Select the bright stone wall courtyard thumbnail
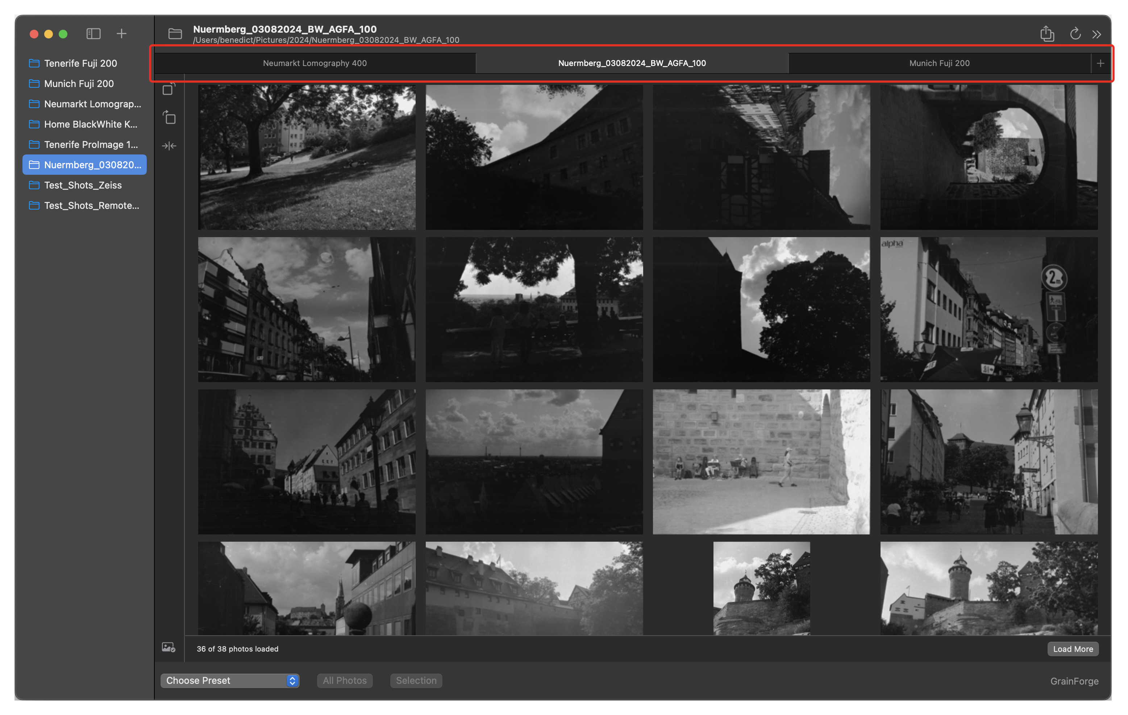1128x715 pixels. tap(761, 461)
